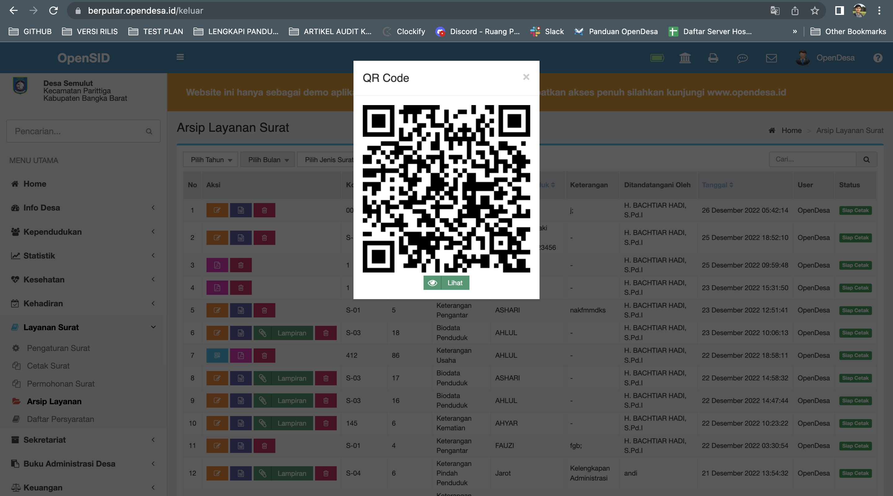Viewport: 893px width, 496px height.
Task: Open the pink PDF icon on row 3
Action: (217, 265)
